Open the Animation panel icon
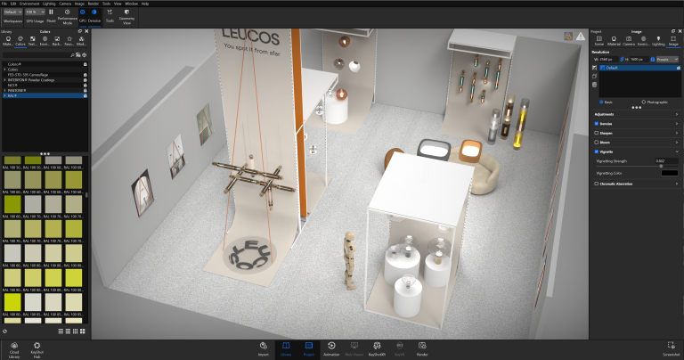 click(331, 346)
